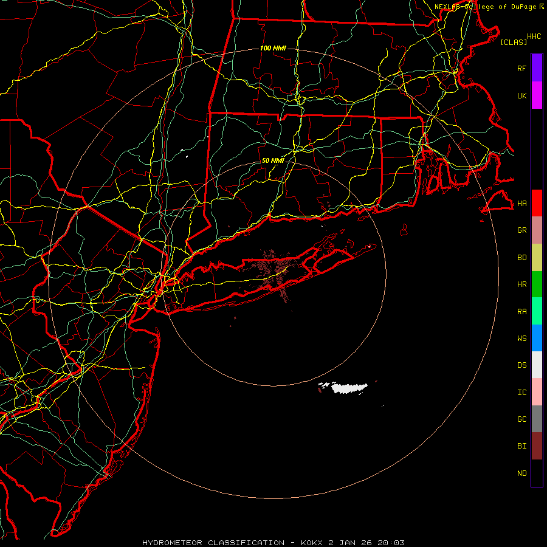The width and height of the screenshot is (547, 547).
Task: Click the 100 NMI range ring label
Action: [273, 48]
